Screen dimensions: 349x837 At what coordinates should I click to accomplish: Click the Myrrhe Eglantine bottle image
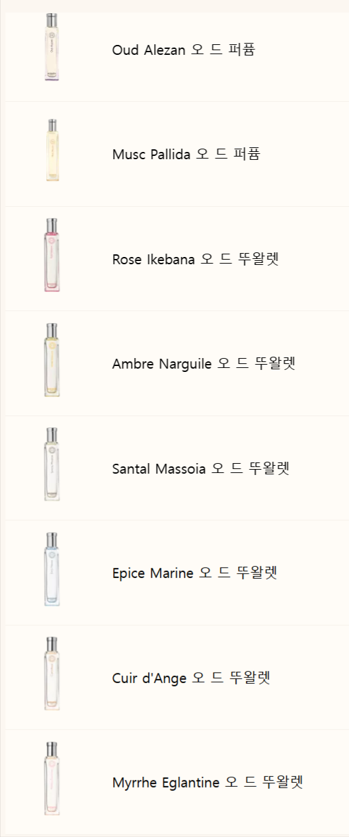point(52,779)
